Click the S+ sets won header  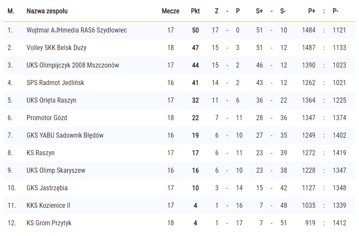click(259, 11)
